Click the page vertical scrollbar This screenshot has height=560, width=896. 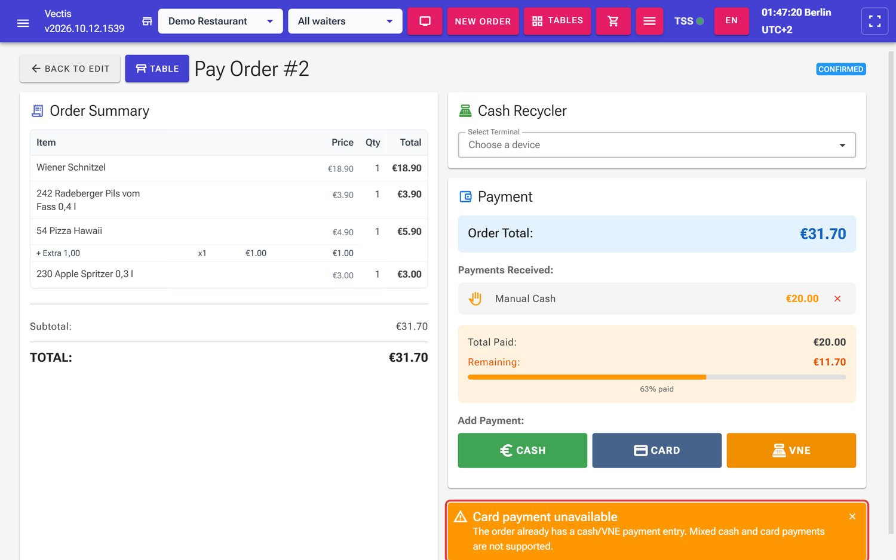pyautogui.click(x=891, y=293)
